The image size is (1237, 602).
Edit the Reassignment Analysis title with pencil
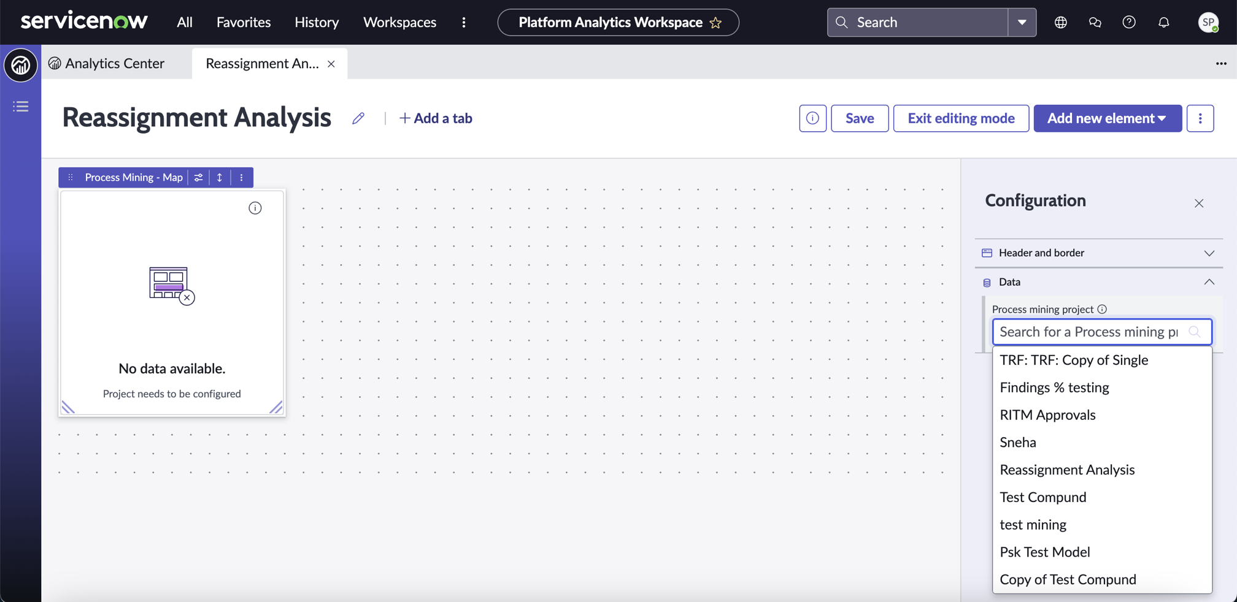click(x=358, y=118)
